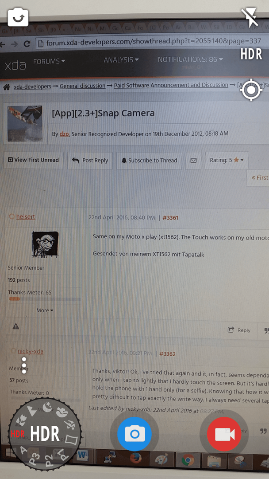
Task: Open the FORUMS dropdown menu
Action: click(x=49, y=61)
